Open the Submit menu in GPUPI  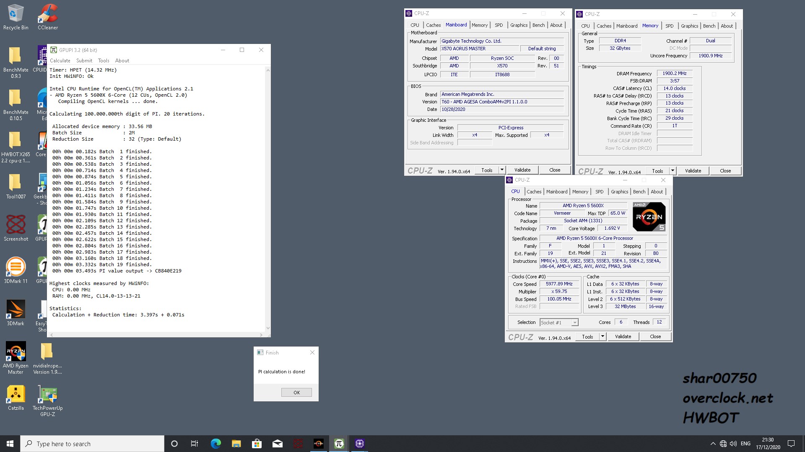(x=84, y=61)
